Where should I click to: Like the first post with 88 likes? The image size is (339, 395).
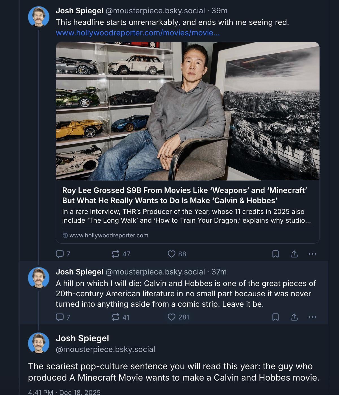pos(171,254)
